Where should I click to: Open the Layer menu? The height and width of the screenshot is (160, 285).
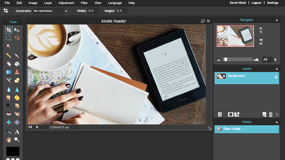tap(48, 3)
